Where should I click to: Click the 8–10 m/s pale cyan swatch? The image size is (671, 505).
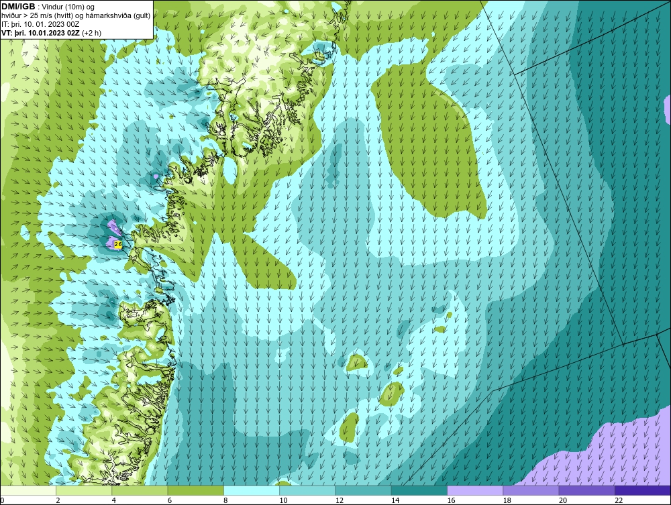[252, 490]
